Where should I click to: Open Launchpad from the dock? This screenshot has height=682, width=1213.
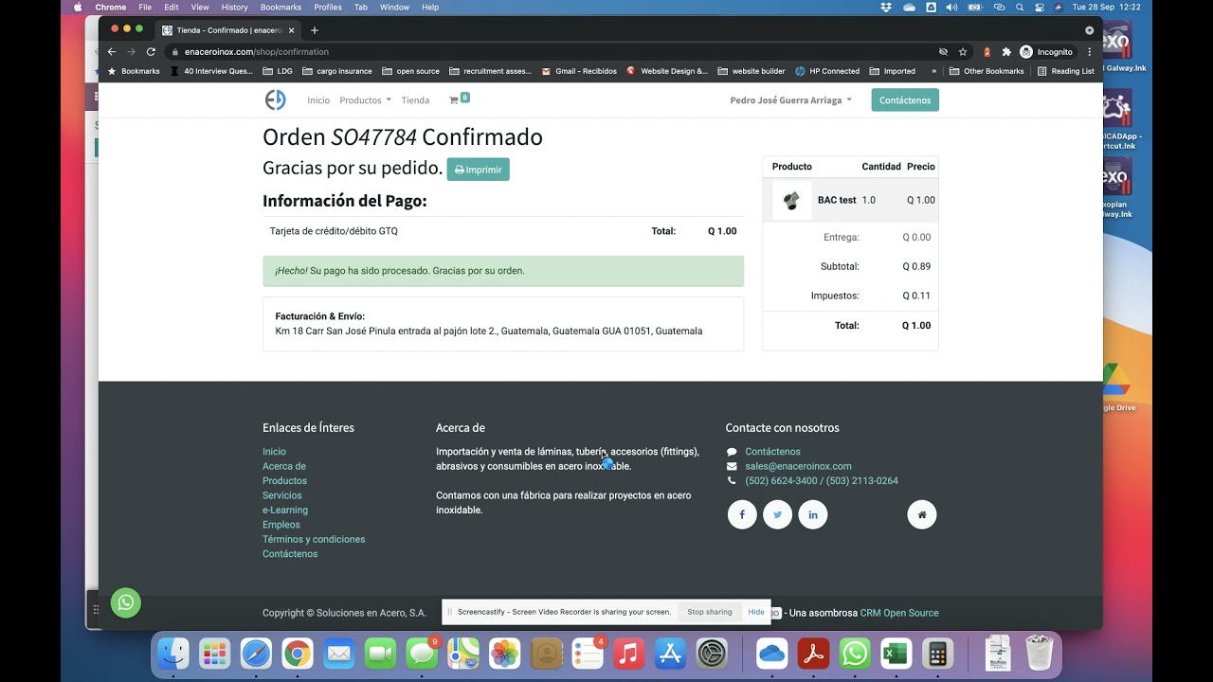[214, 654]
